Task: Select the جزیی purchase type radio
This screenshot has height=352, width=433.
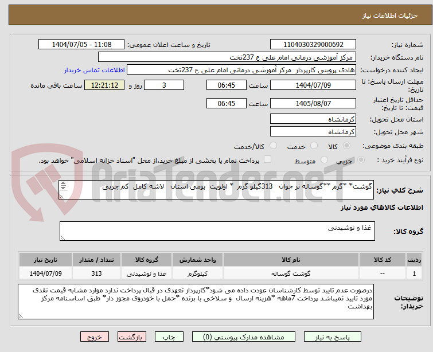Action: click(361, 160)
